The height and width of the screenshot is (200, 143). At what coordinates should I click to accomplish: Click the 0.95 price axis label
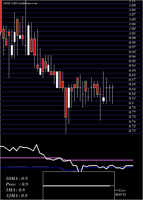tap(132, 52)
